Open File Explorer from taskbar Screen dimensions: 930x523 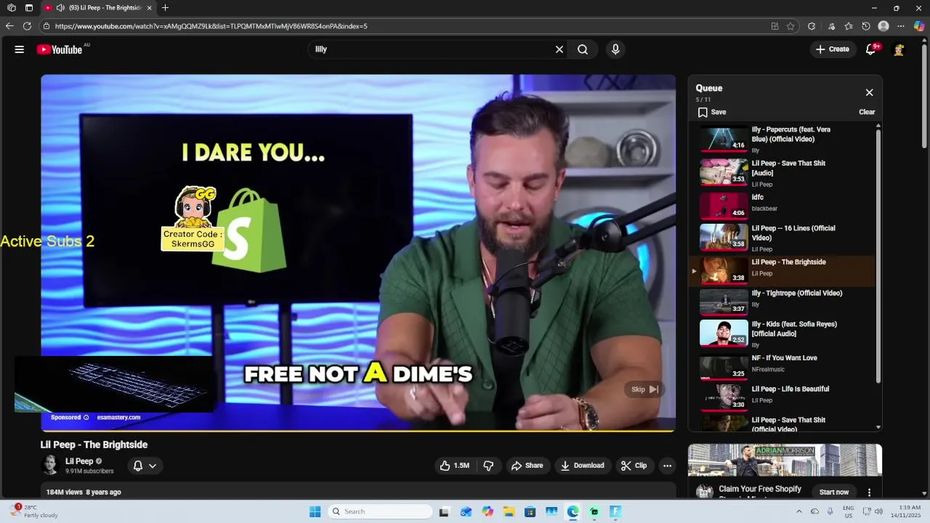click(x=509, y=511)
